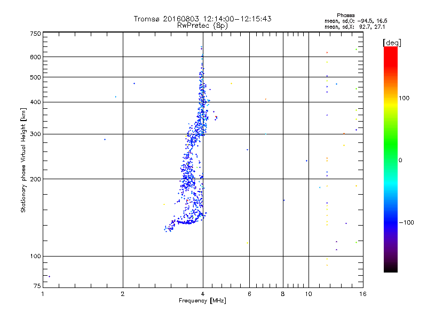Click the "[deg]" colorbar unit label

click(x=392, y=43)
